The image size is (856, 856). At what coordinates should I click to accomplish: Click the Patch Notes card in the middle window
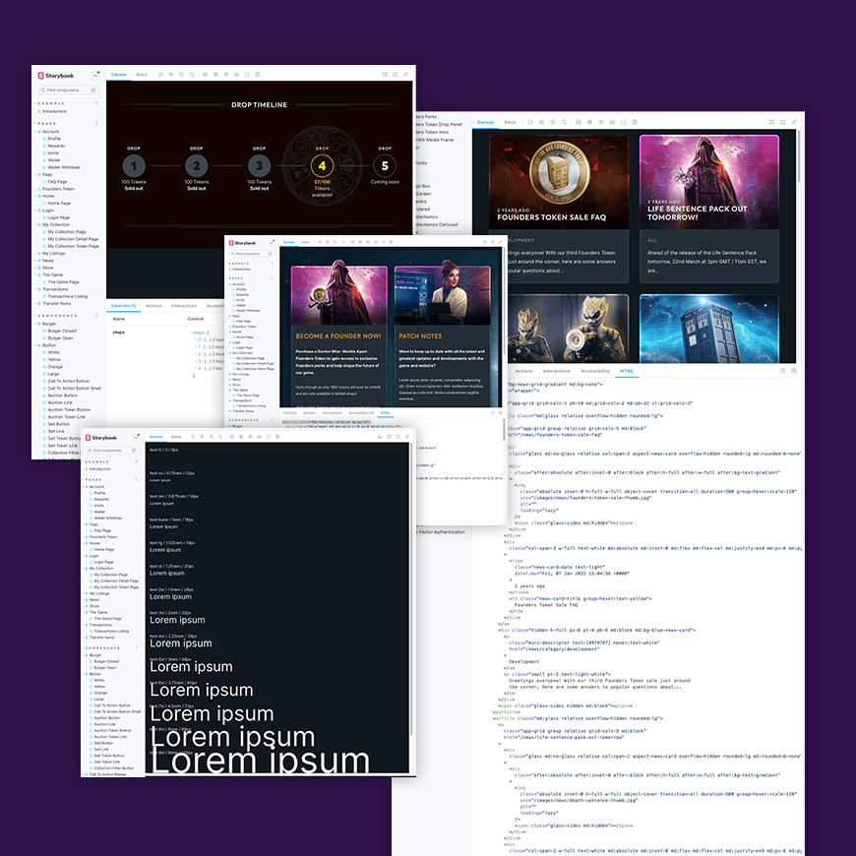coord(442,336)
